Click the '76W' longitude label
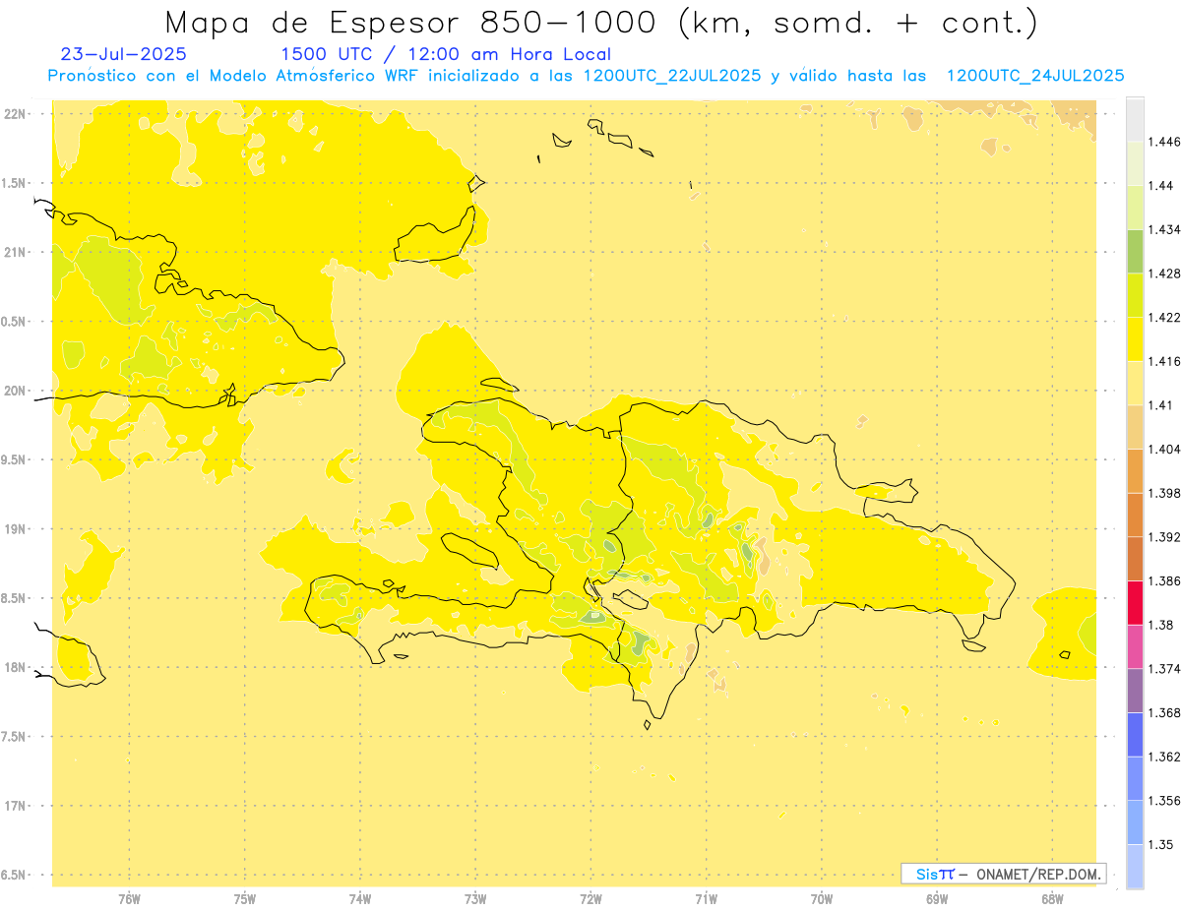The image size is (1181, 912). pyautogui.click(x=129, y=899)
